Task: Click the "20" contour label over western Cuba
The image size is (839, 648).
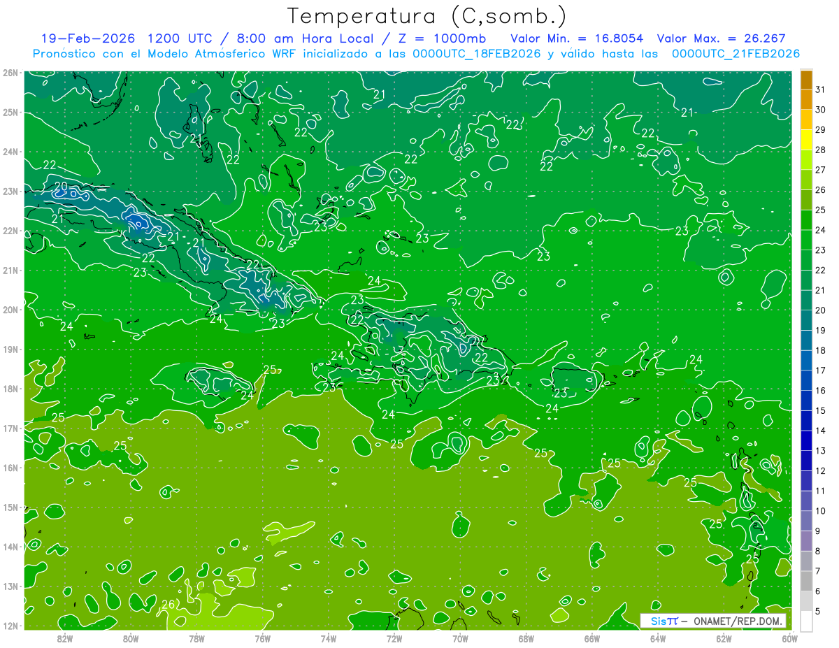Action: point(61,187)
